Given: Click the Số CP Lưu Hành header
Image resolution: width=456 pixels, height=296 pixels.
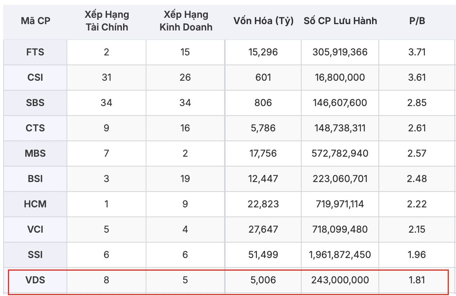Looking at the screenshot, I should 340,21.
